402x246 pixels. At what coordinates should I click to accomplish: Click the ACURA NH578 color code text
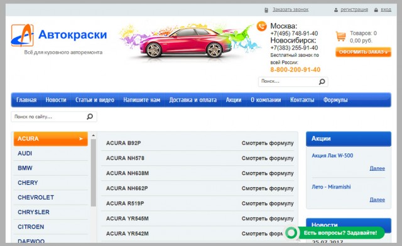(125, 158)
